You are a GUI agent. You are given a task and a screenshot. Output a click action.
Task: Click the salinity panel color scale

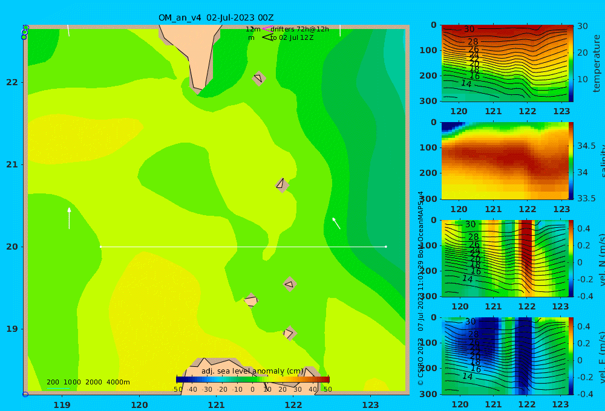tap(571, 161)
